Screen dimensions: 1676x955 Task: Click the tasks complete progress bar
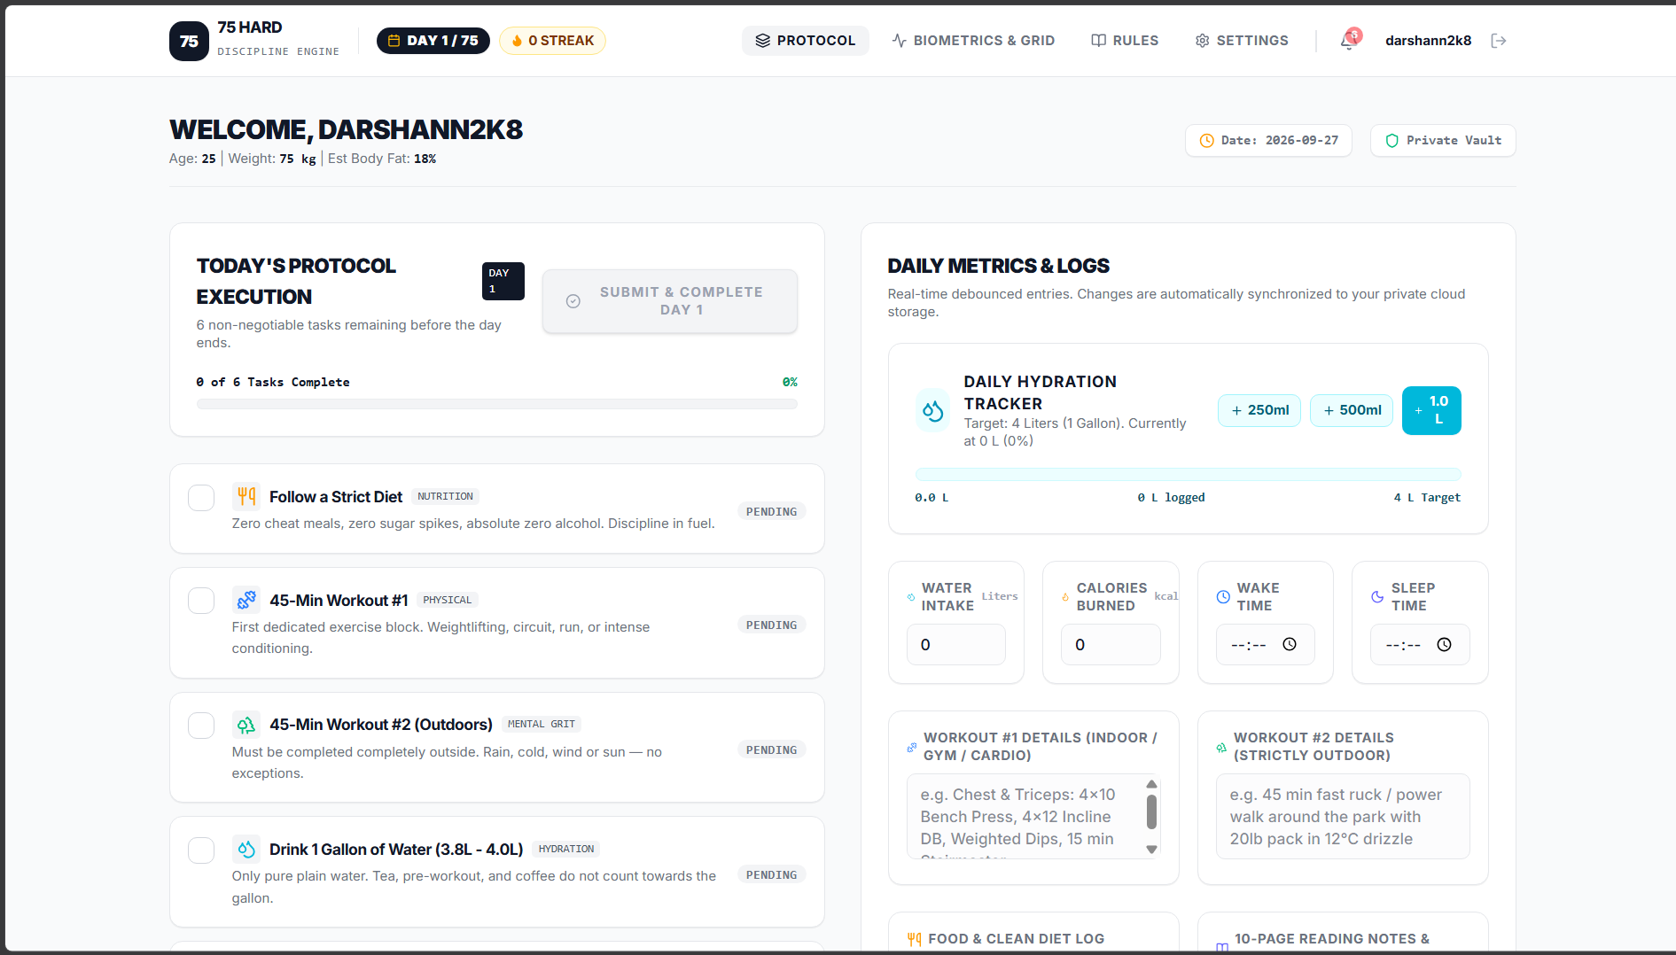click(x=497, y=404)
